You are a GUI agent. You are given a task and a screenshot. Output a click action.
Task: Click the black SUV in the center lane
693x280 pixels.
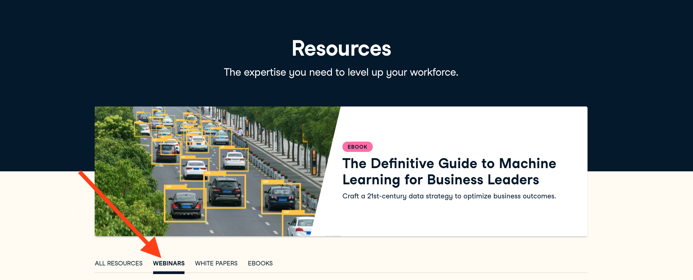pyautogui.click(x=225, y=191)
